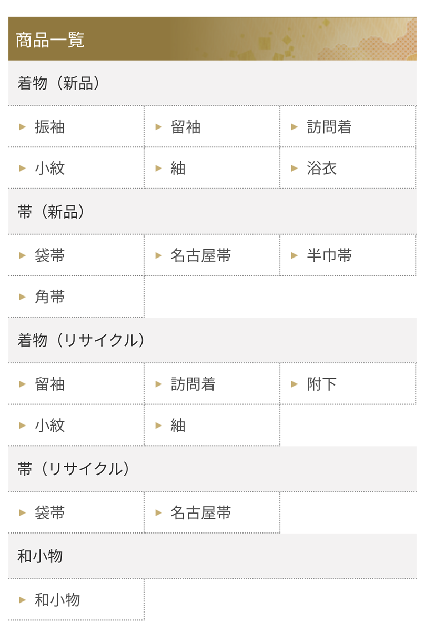Choose 小紋 under 着物(リサイクル)

pos(76,425)
